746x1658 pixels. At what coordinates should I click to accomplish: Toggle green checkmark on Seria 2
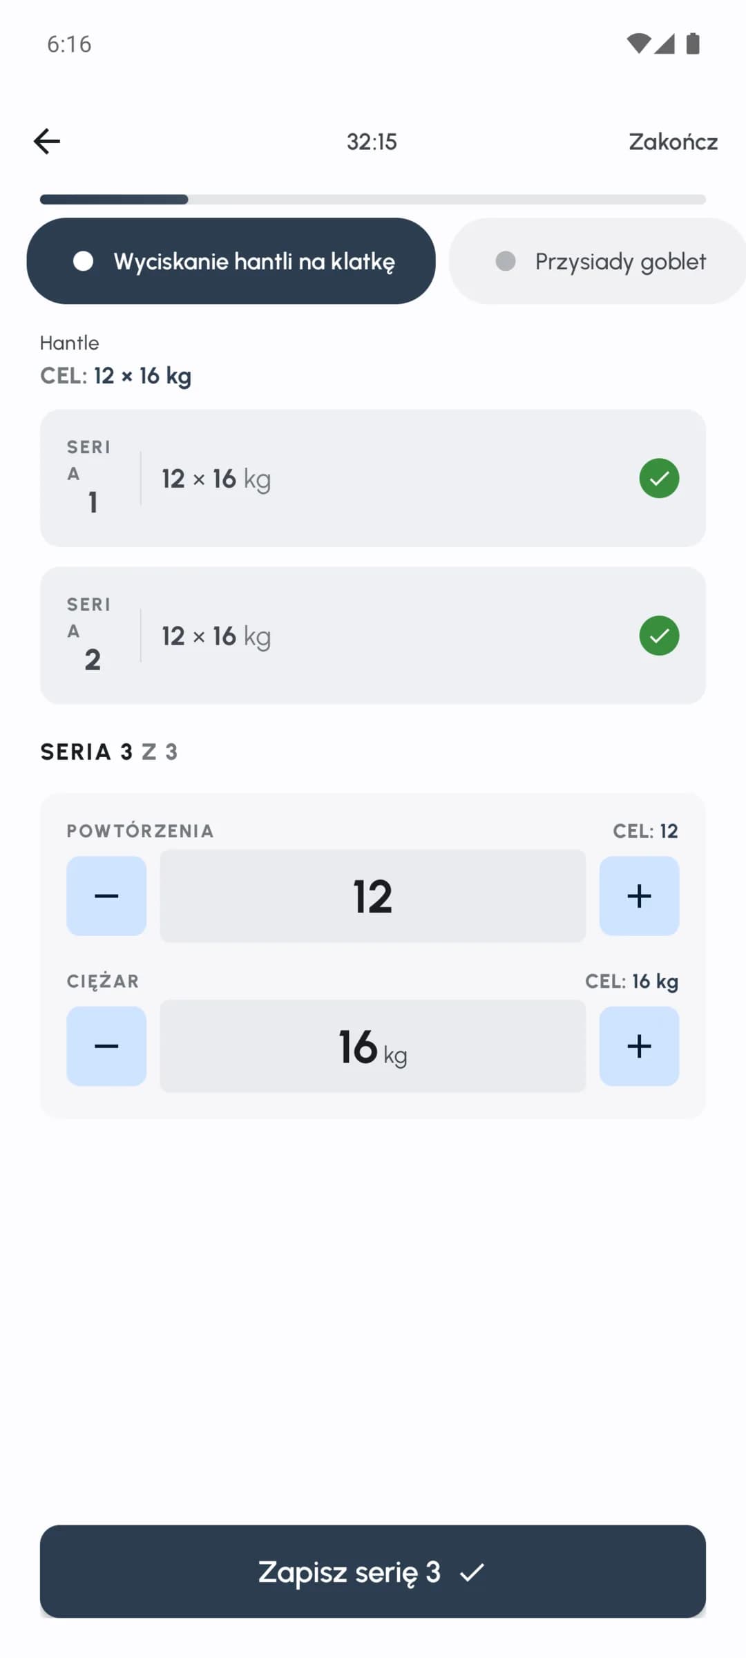659,636
